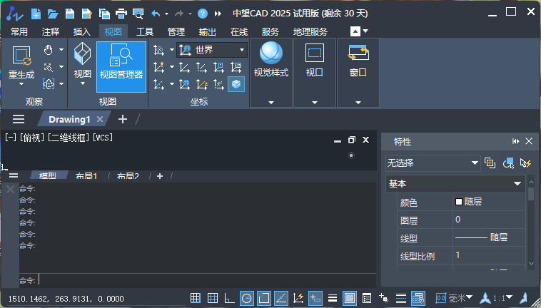Open the 世界 UCS combo box
This screenshot has height=308, width=541.
pos(212,50)
